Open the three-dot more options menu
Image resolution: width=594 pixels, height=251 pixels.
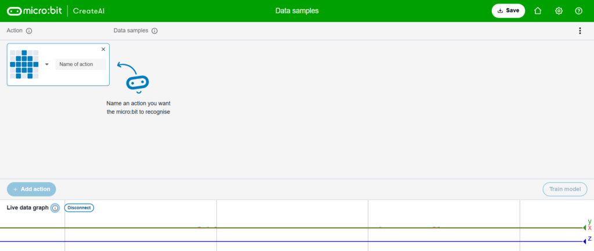click(579, 31)
